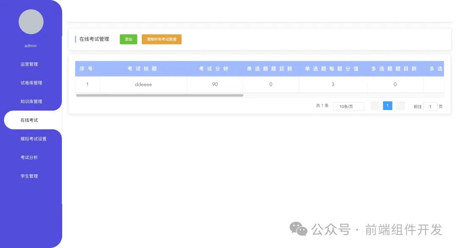The image size is (457, 248).
Task: Click the orange 清除所有考试数据 button
Action: coord(162,39)
